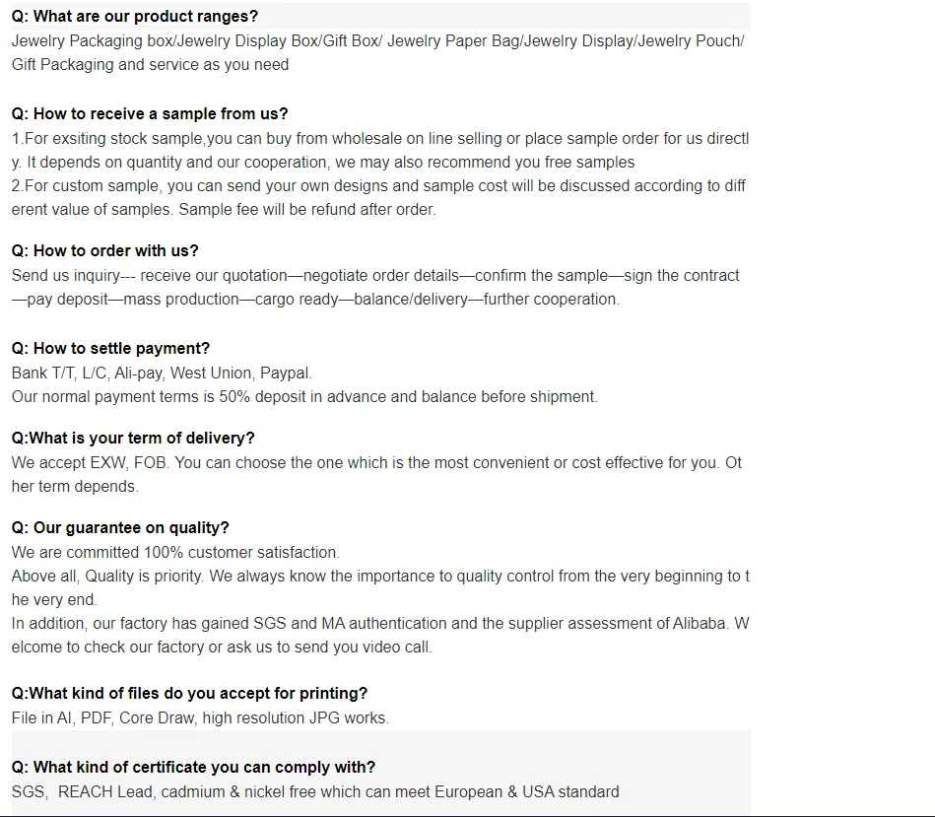Click 'How to receive a sample from us?' heading
The width and height of the screenshot is (935, 817).
tap(150, 114)
